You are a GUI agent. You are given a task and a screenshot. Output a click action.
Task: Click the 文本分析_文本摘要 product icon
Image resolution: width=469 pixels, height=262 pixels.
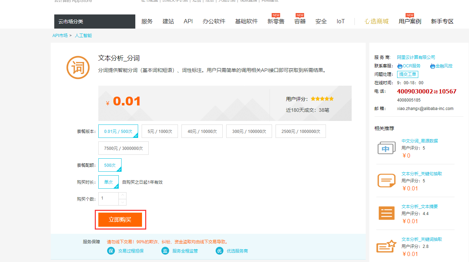[x=387, y=213]
